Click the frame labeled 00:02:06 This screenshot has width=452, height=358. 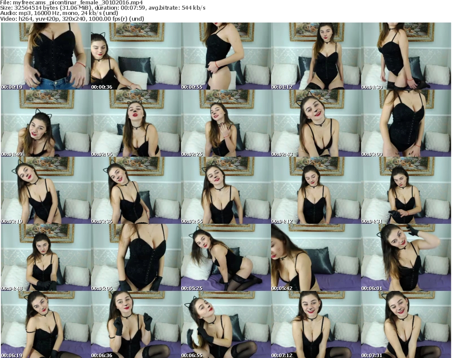coord(136,123)
